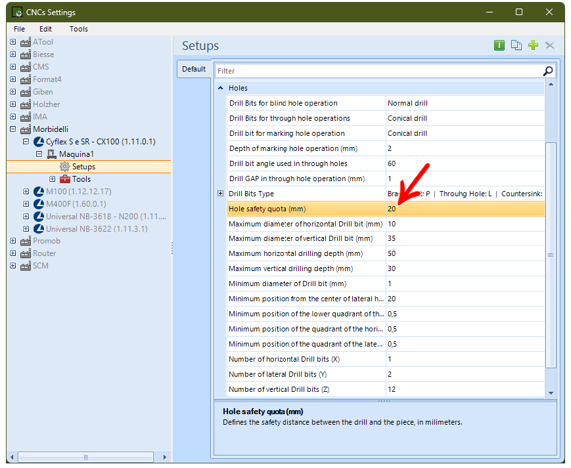Screen dimensions: 571x468
Task: Open the Tools menu
Action: 79,29
